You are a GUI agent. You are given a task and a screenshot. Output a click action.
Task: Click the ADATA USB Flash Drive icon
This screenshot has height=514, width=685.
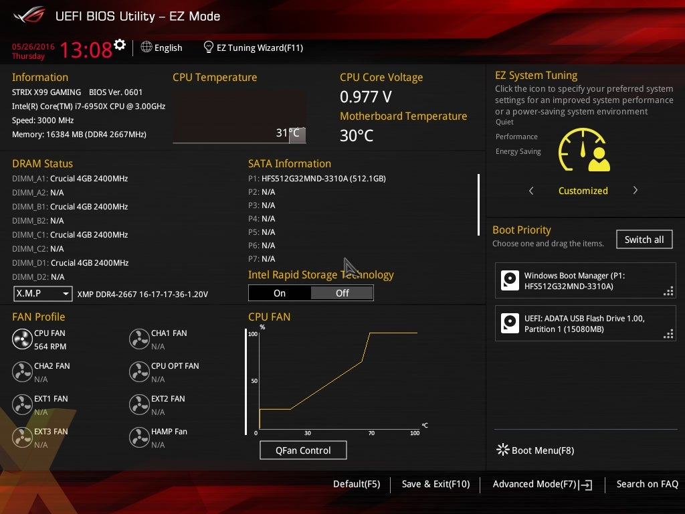tap(510, 324)
